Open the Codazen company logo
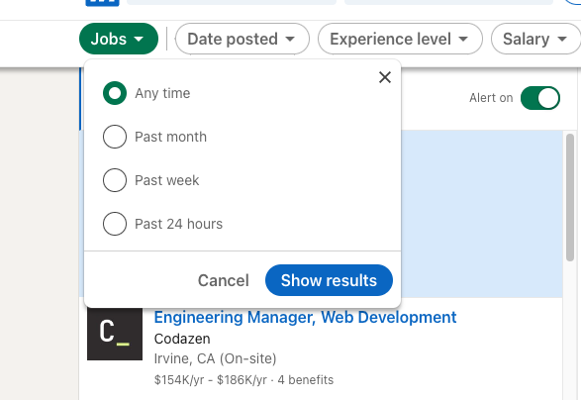The width and height of the screenshot is (581, 400). [x=115, y=333]
